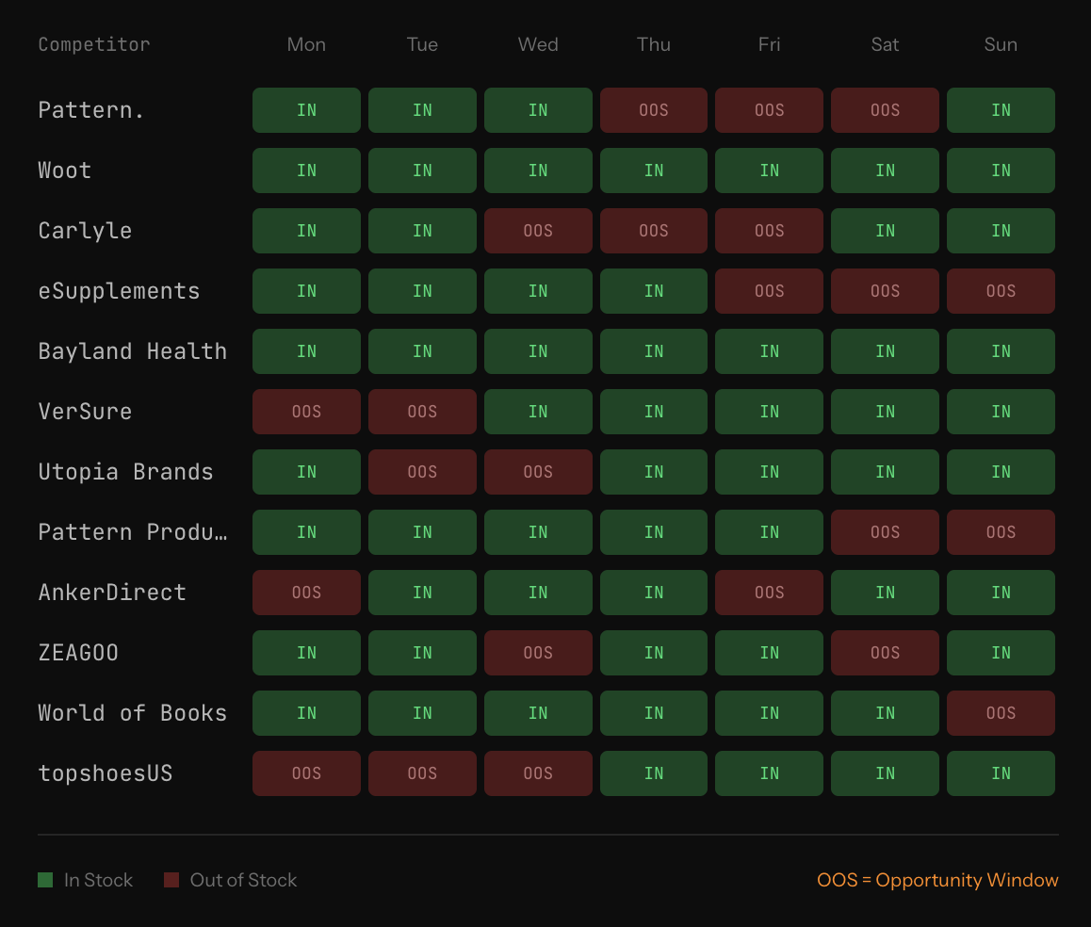Click Pattern. Friday OOS cell
1091x927 pixels.
(x=769, y=110)
